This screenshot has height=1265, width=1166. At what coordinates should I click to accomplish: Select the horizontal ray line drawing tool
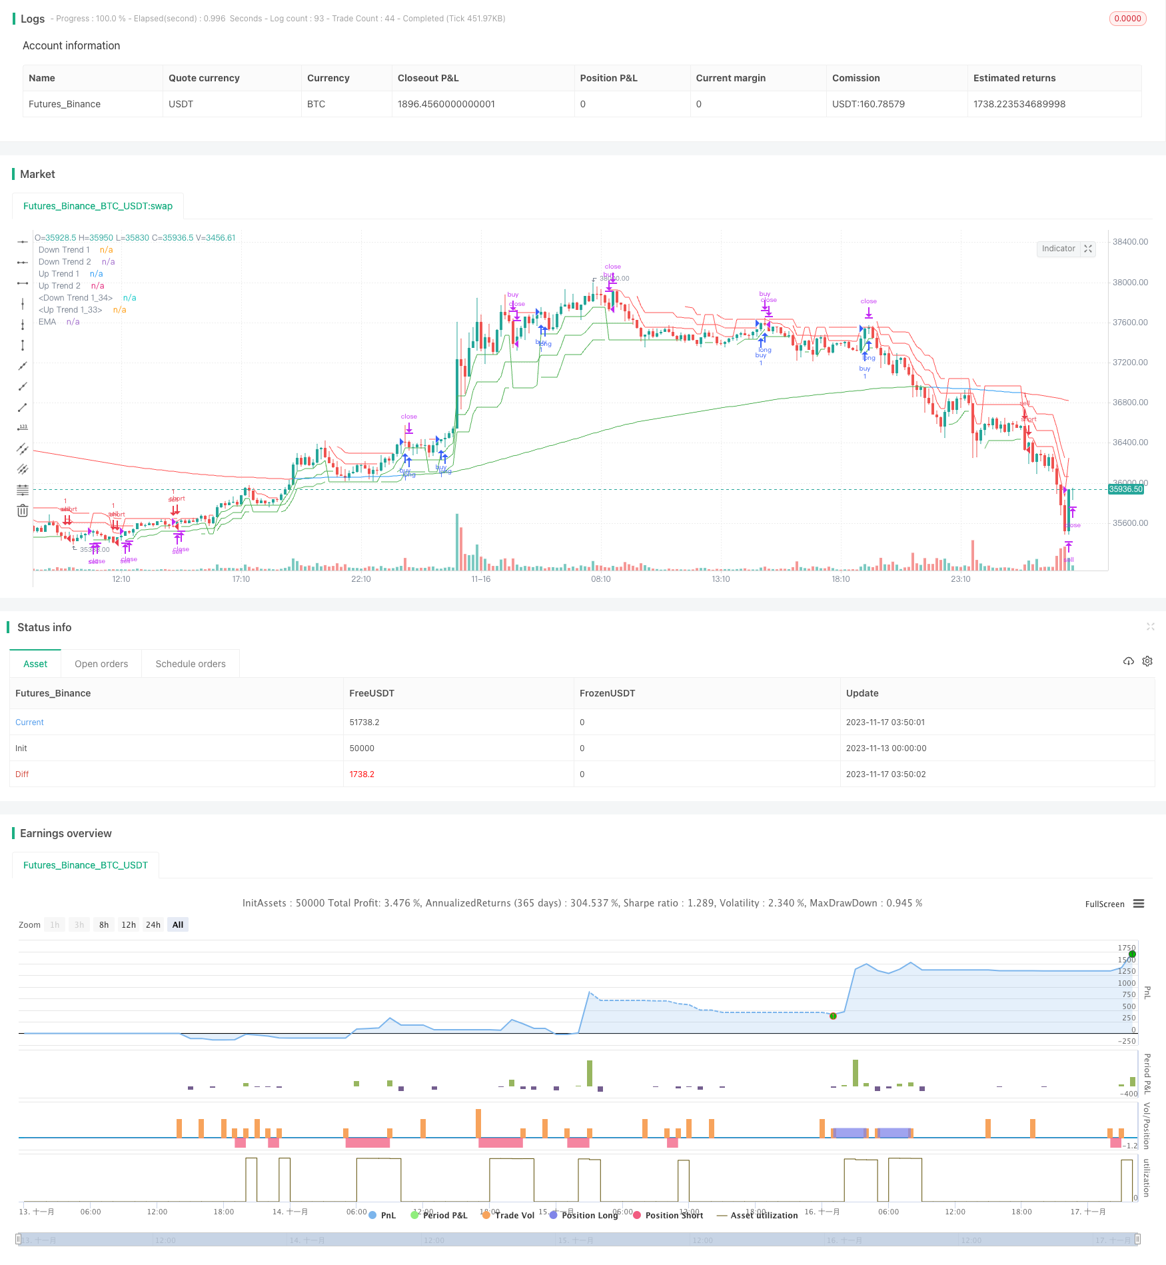23,263
